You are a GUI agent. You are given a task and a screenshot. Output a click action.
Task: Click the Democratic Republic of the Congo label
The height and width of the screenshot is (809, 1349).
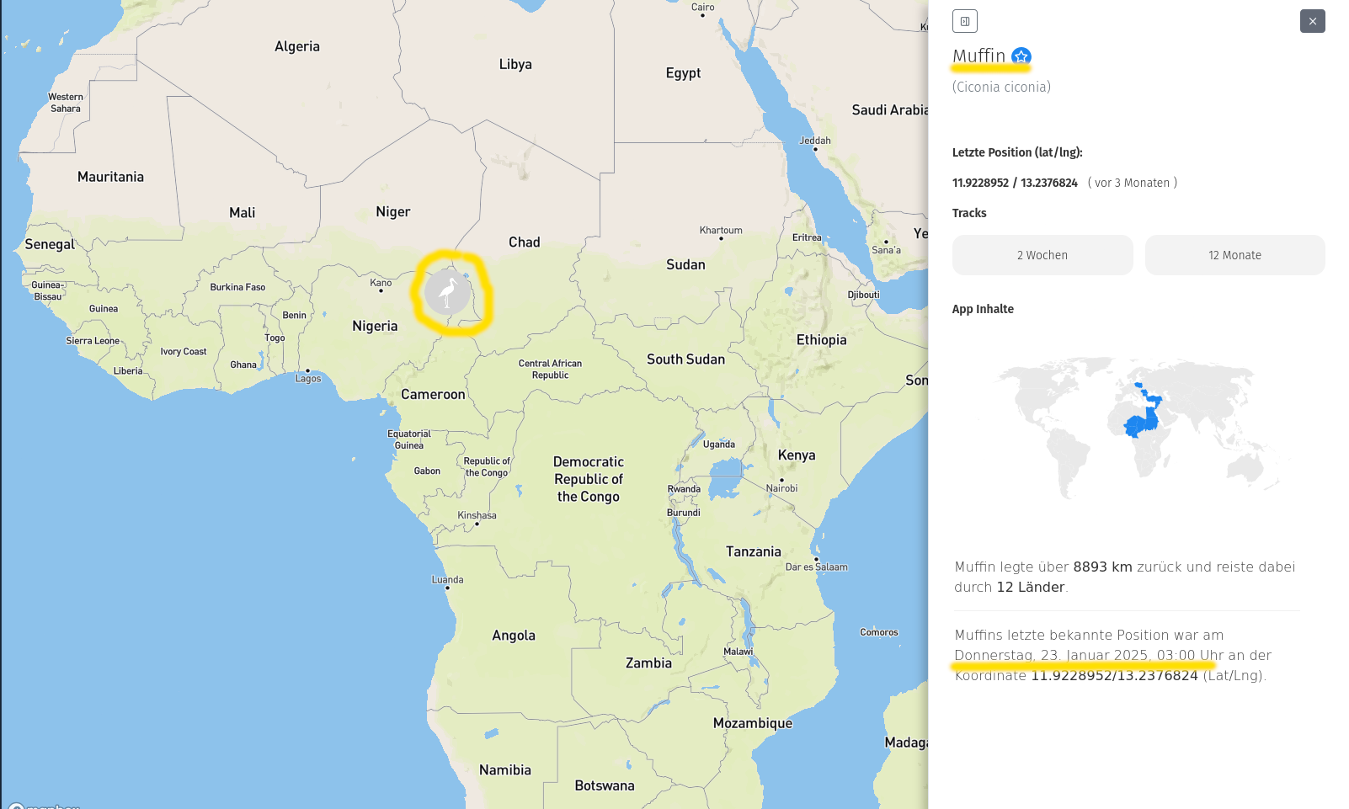[x=588, y=479]
